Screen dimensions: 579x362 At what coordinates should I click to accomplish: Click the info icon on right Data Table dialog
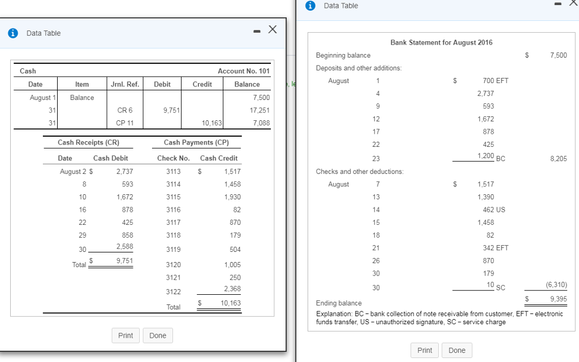coord(310,6)
